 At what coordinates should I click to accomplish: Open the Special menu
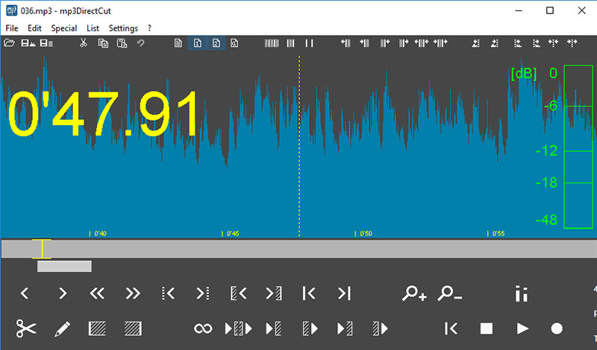[x=64, y=28]
